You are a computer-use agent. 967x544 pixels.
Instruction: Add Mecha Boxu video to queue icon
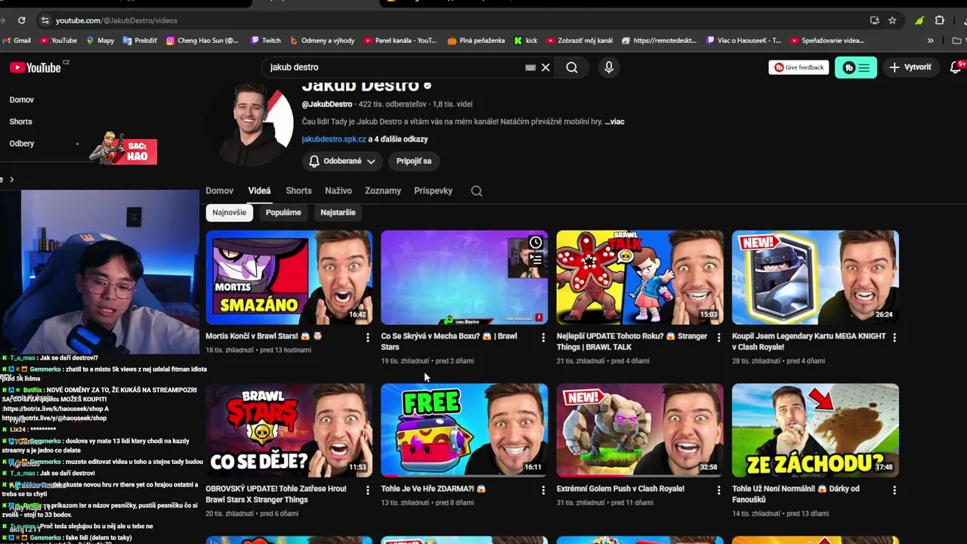pos(536,260)
